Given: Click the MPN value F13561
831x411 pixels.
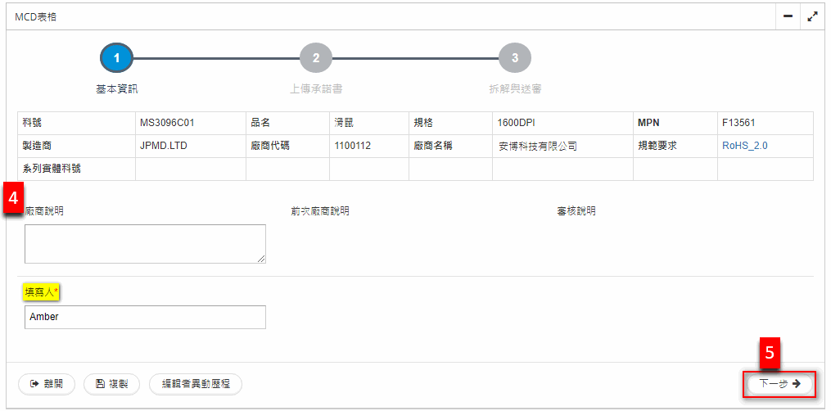Looking at the screenshot, I should point(738,123).
